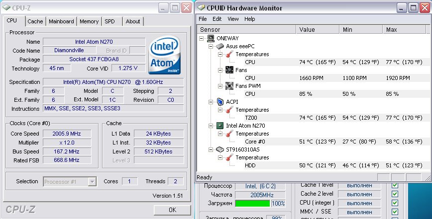The height and width of the screenshot is (219, 432).
Task: Open the File menu in Hardware Monitor
Action: pyautogui.click(x=203, y=19)
